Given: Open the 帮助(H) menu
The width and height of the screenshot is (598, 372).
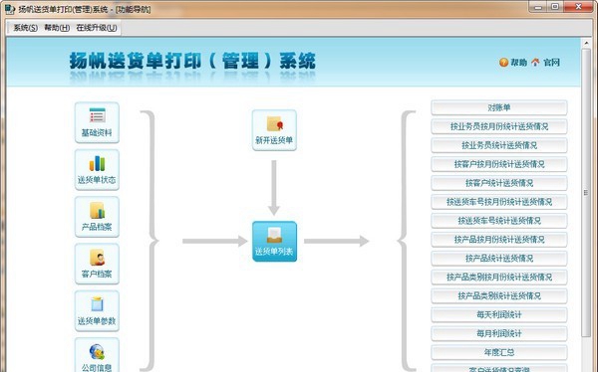Looking at the screenshot, I should (x=57, y=28).
